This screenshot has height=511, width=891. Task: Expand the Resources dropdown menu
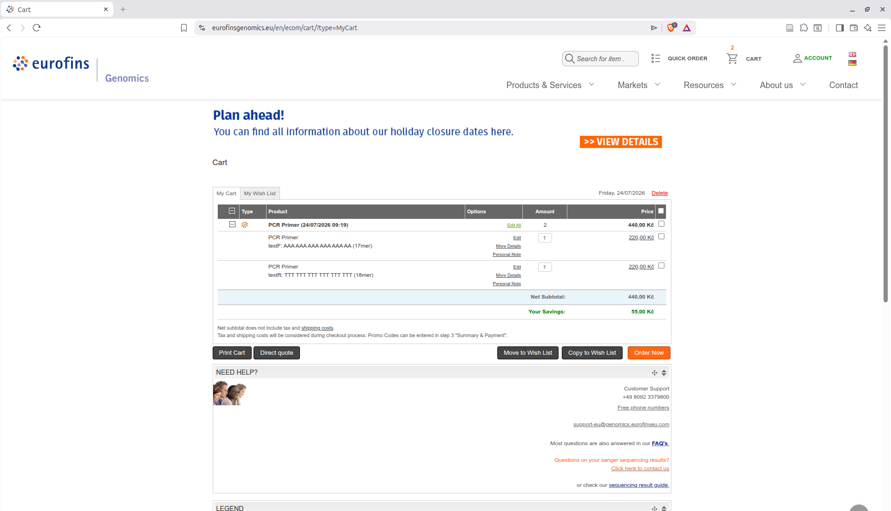point(710,85)
